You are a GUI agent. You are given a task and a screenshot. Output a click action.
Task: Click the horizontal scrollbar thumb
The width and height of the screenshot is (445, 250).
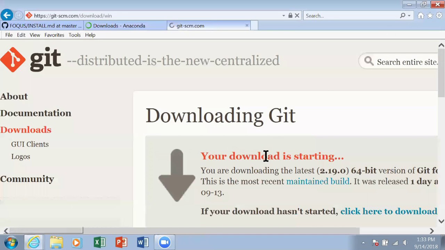[x=46, y=231]
